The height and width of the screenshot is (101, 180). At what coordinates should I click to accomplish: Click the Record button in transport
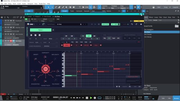coord(95,98)
